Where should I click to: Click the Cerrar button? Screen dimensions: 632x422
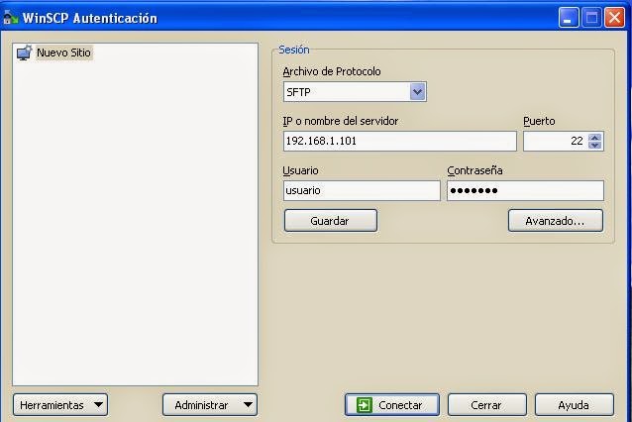487,405
